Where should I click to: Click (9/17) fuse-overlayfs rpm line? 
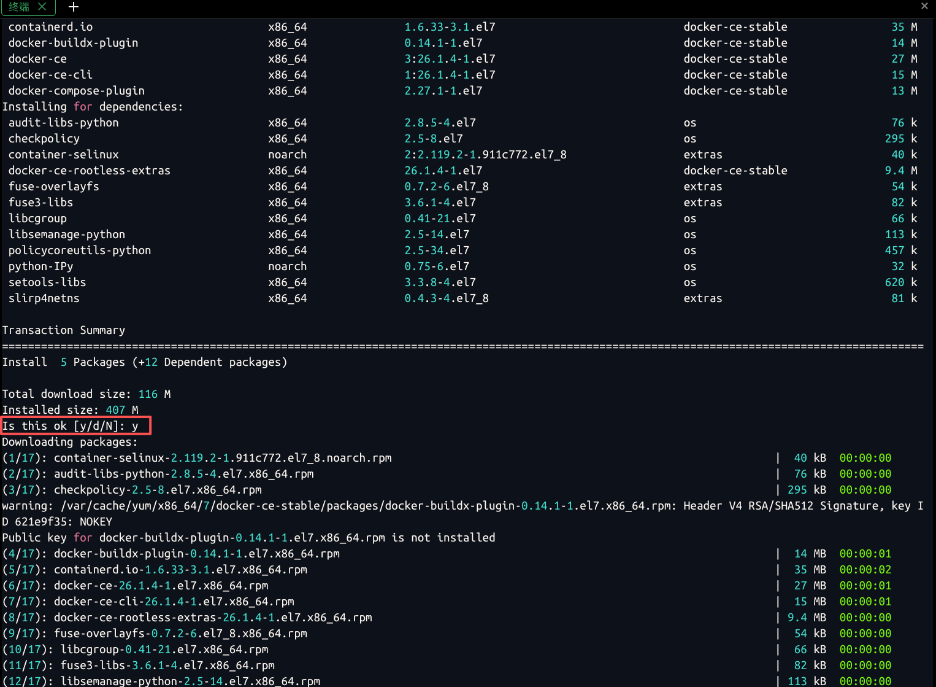pos(447,634)
